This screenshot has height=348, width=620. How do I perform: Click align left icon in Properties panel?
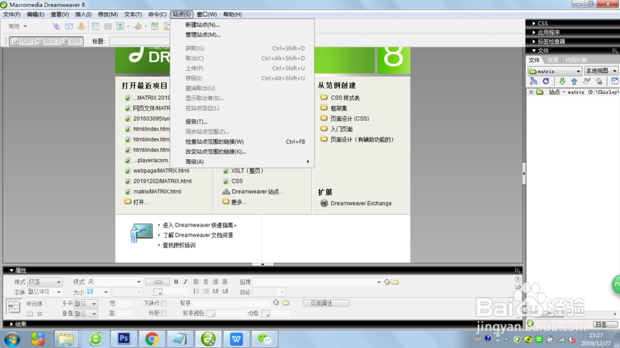click(196, 282)
